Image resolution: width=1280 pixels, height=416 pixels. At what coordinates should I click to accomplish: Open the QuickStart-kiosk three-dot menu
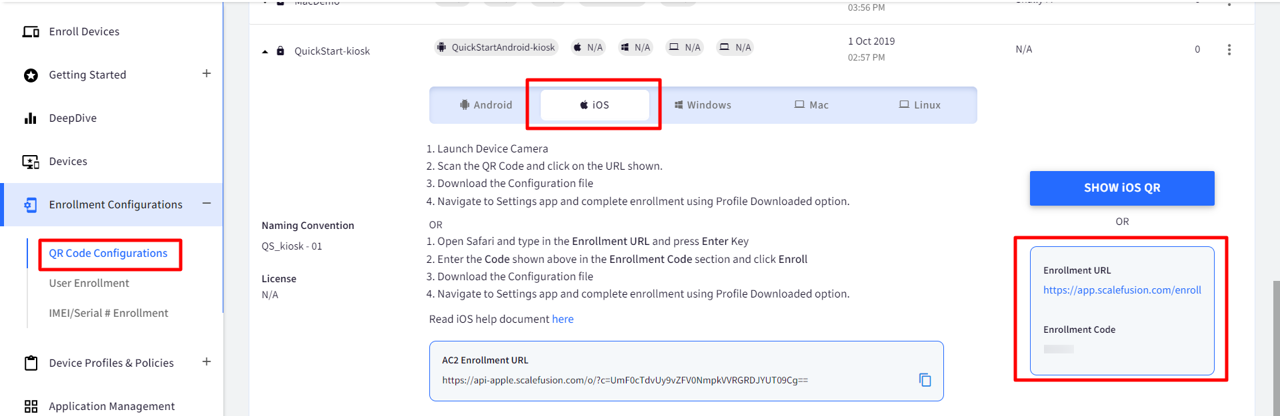[x=1229, y=50]
